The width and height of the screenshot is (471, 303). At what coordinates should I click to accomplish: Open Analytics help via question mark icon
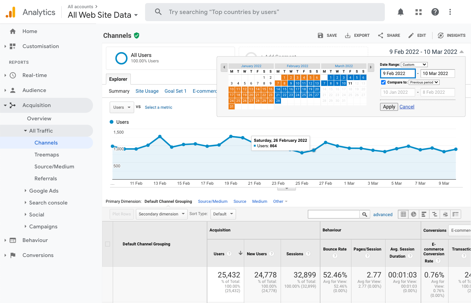tap(435, 12)
